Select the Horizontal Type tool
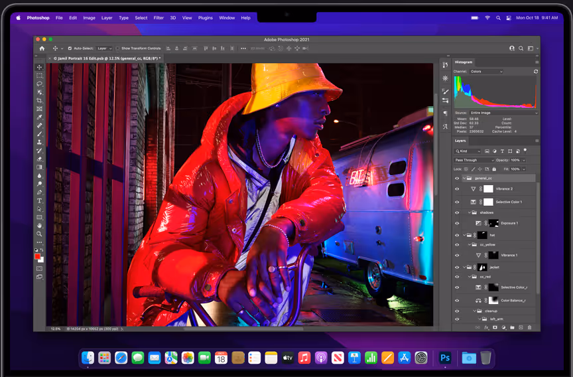573x377 pixels. (x=40, y=200)
